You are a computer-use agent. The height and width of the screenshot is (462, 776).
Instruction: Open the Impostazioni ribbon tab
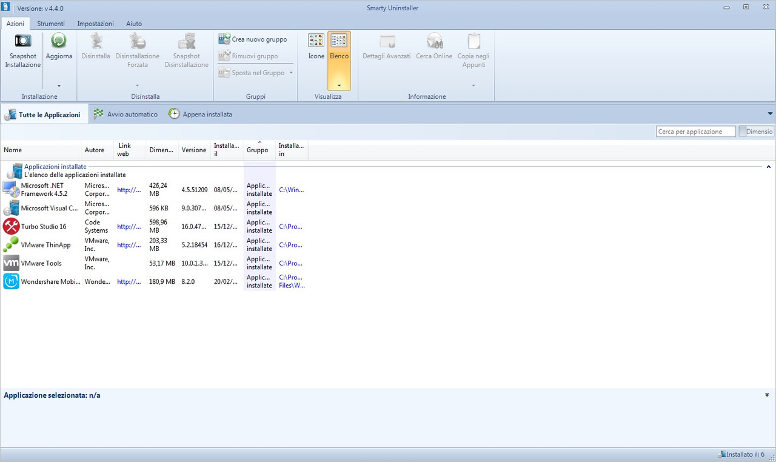[x=95, y=24]
